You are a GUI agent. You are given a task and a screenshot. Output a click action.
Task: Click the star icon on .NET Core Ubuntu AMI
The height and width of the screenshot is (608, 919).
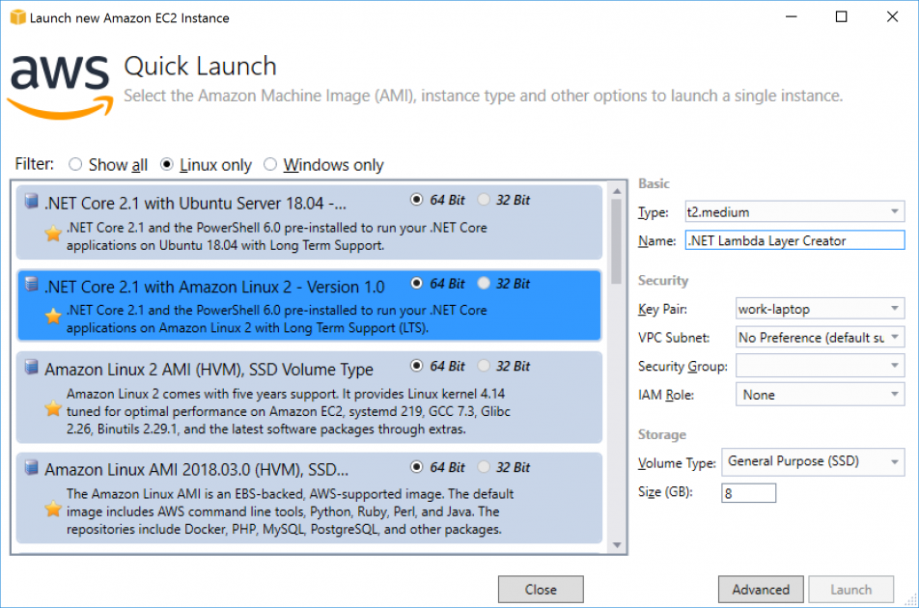coord(52,235)
